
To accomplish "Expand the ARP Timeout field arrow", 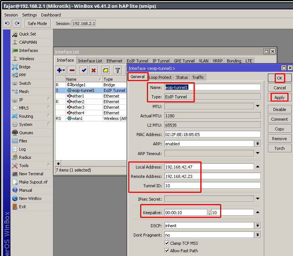I will (258, 153).
